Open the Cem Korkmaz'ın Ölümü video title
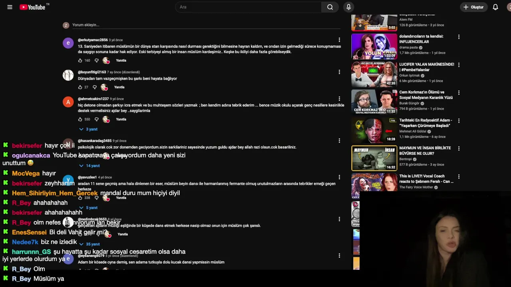The image size is (511, 287). [426, 95]
